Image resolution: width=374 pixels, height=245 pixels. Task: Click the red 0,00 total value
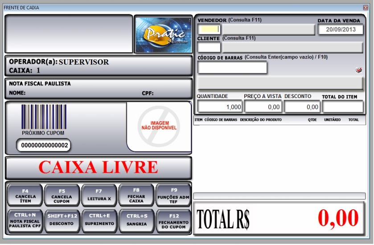coord(338,218)
